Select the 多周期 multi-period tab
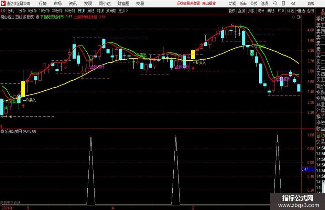325x210 pixels. click(x=111, y=11)
